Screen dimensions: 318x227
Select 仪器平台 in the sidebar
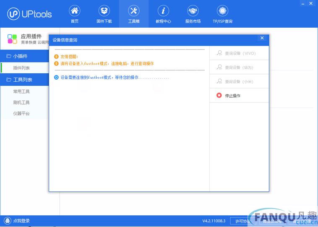(21, 113)
